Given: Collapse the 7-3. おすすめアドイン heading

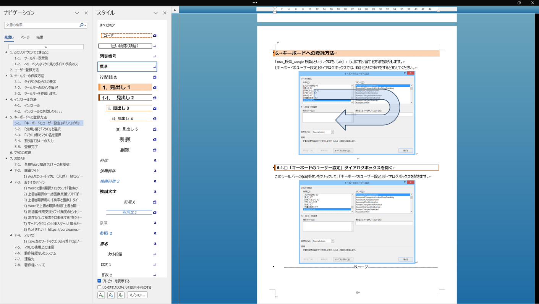Looking at the screenshot, I should pyautogui.click(x=11, y=182).
